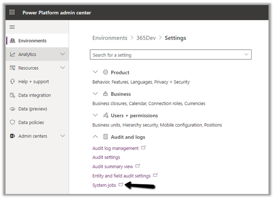This screenshot has height=199, width=274.
Task: Click the Data policies shield icon
Action: tap(13, 122)
